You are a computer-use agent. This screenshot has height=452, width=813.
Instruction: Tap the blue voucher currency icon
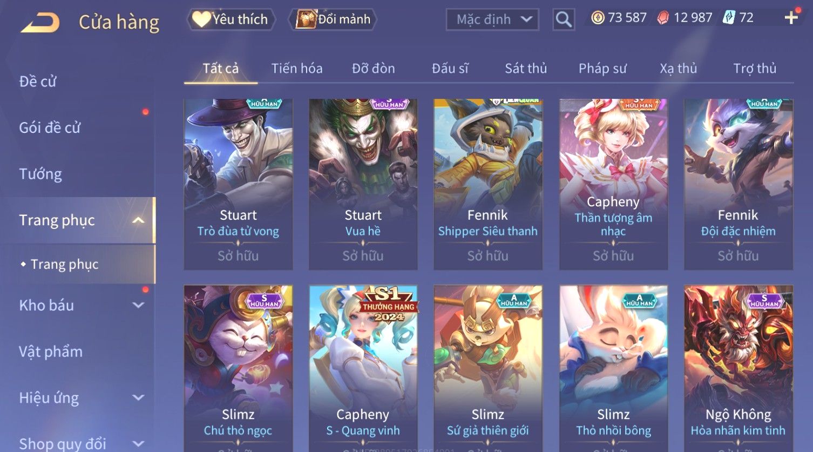click(x=729, y=18)
